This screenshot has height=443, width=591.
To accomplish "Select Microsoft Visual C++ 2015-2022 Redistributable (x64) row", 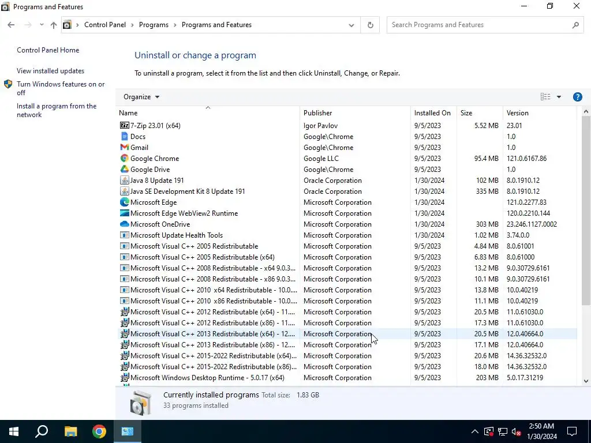I will pyautogui.click(x=347, y=355).
